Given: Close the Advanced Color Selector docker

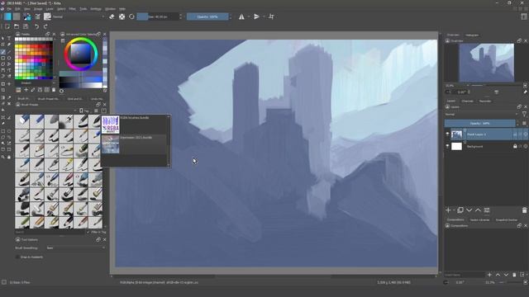Looking at the screenshot, I should tap(104, 34).
